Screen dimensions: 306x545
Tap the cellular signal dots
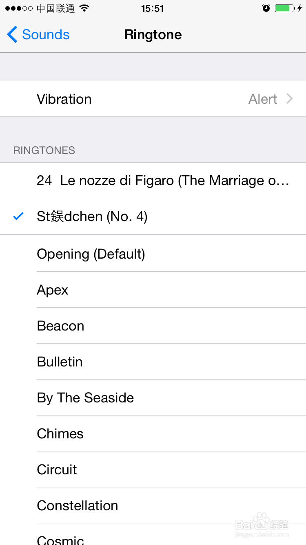tap(19, 8)
